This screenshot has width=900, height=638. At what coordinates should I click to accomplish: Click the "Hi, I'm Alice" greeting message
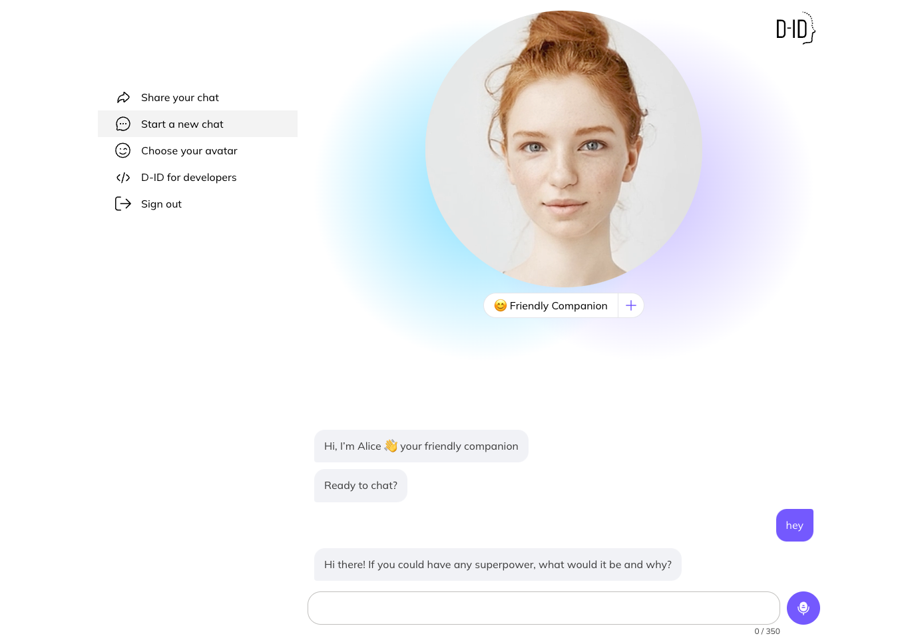[421, 446]
